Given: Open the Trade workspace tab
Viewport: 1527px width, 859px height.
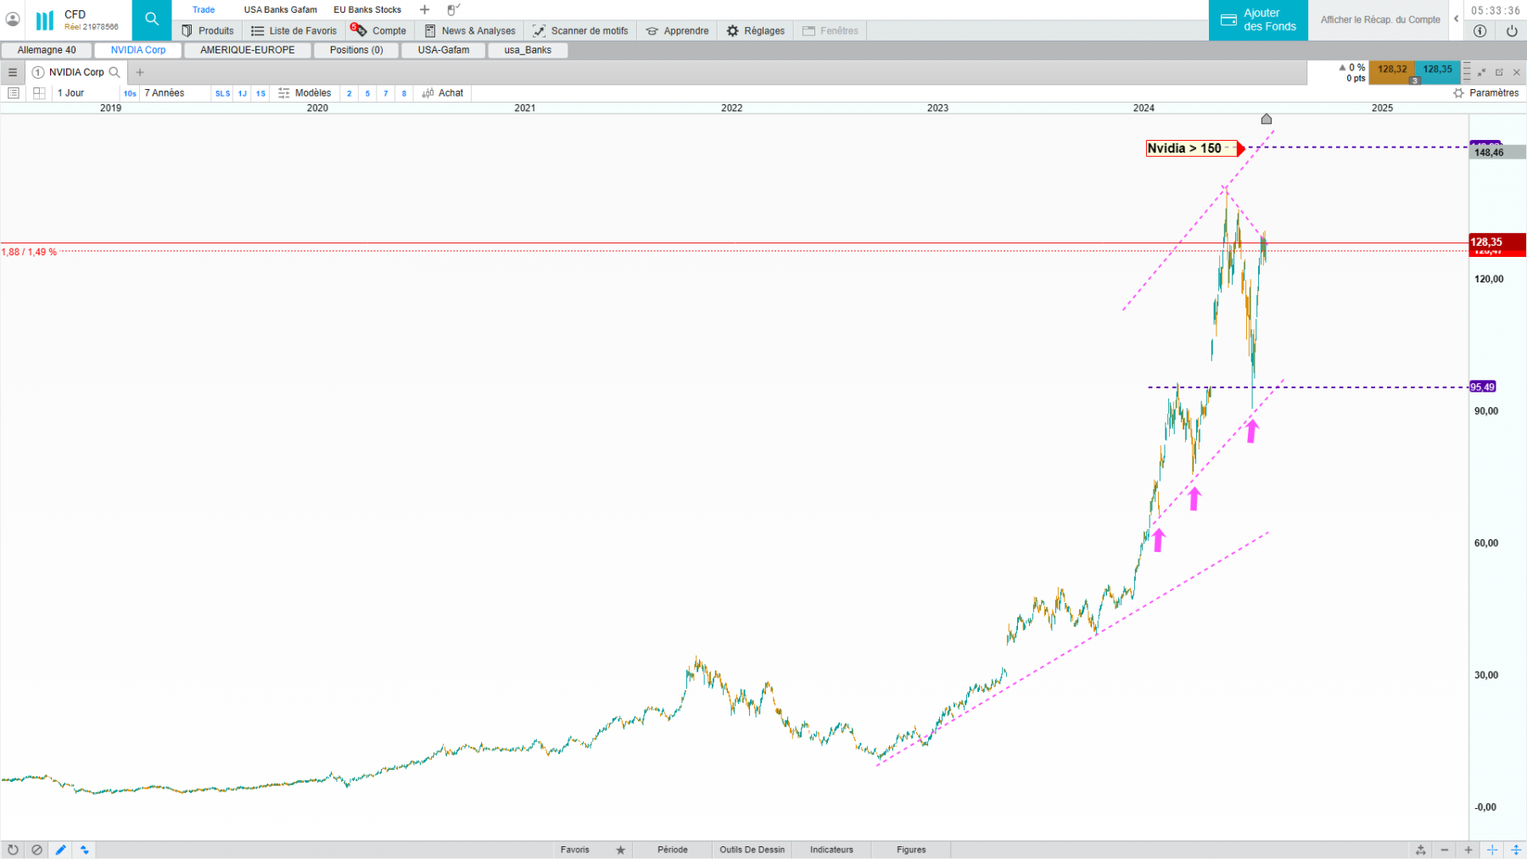Looking at the screenshot, I should click(204, 10).
